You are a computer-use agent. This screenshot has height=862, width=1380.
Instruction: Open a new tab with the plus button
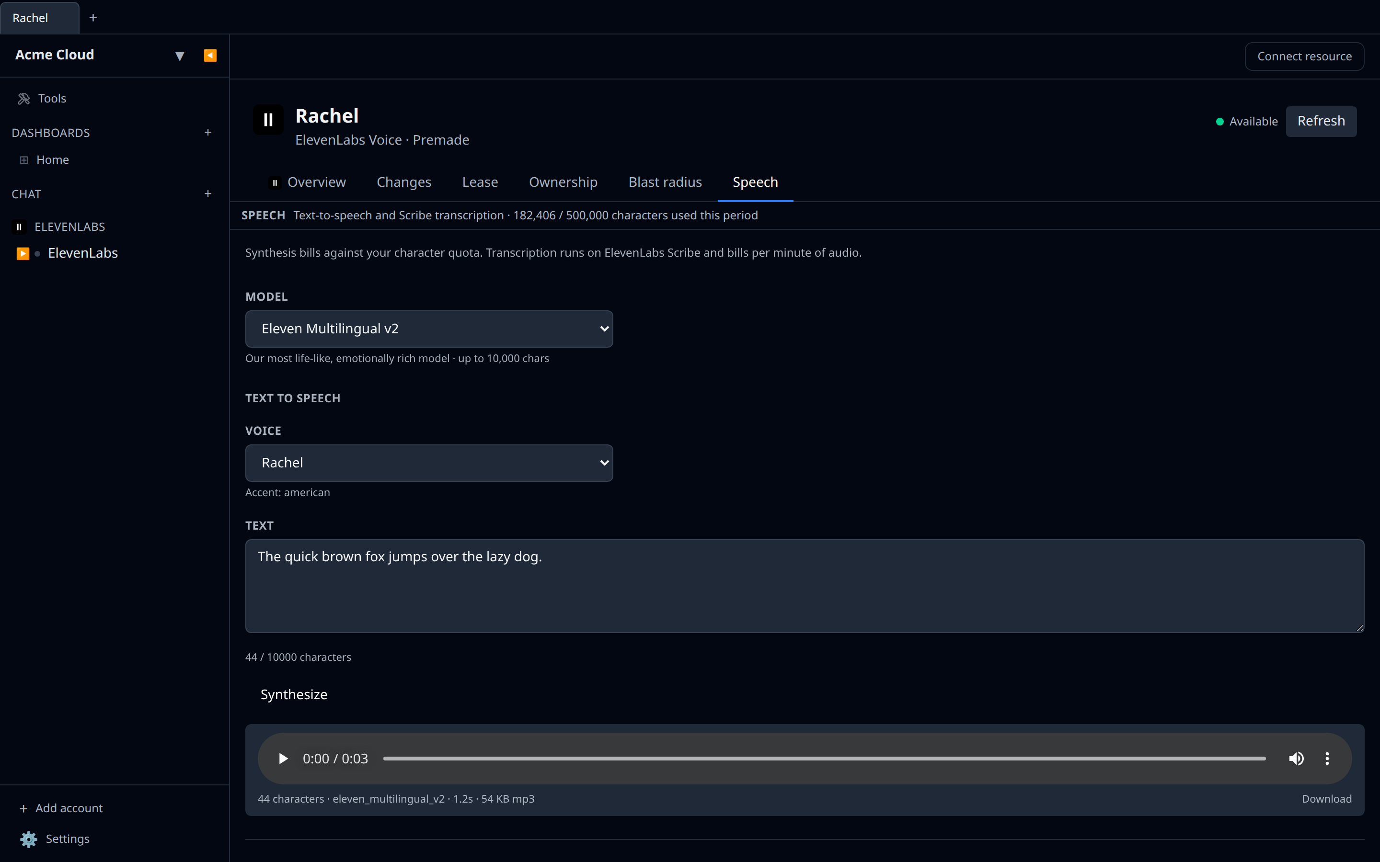[x=93, y=18]
